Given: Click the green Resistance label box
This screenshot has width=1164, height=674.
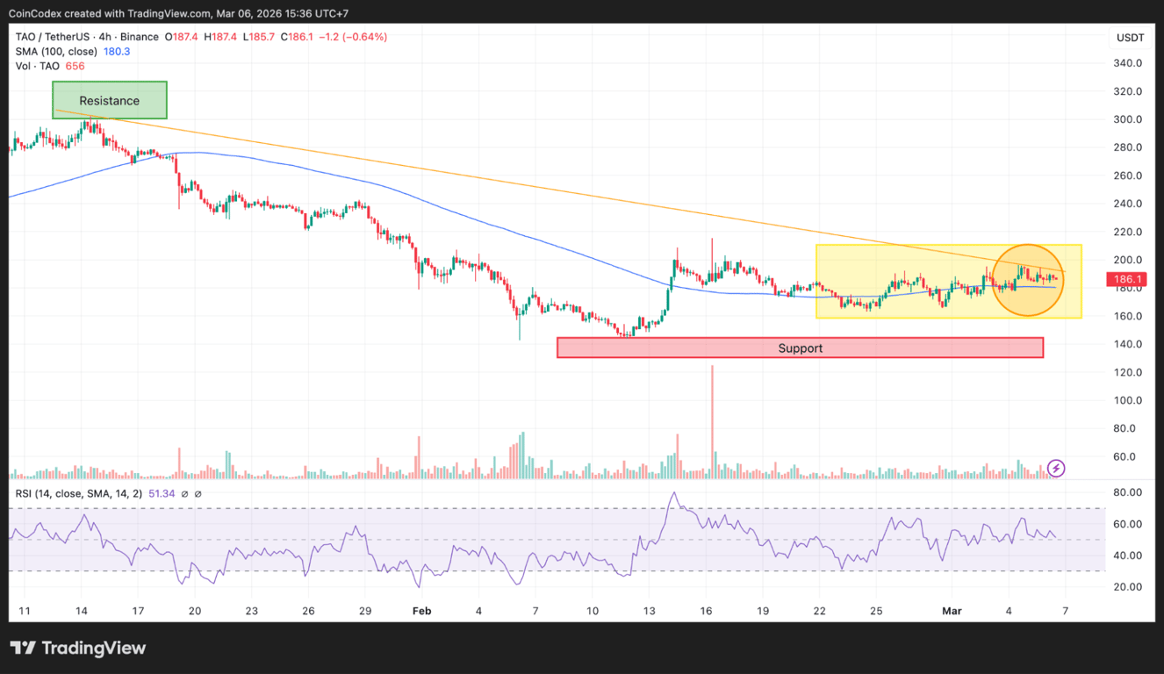Looking at the screenshot, I should [109, 100].
